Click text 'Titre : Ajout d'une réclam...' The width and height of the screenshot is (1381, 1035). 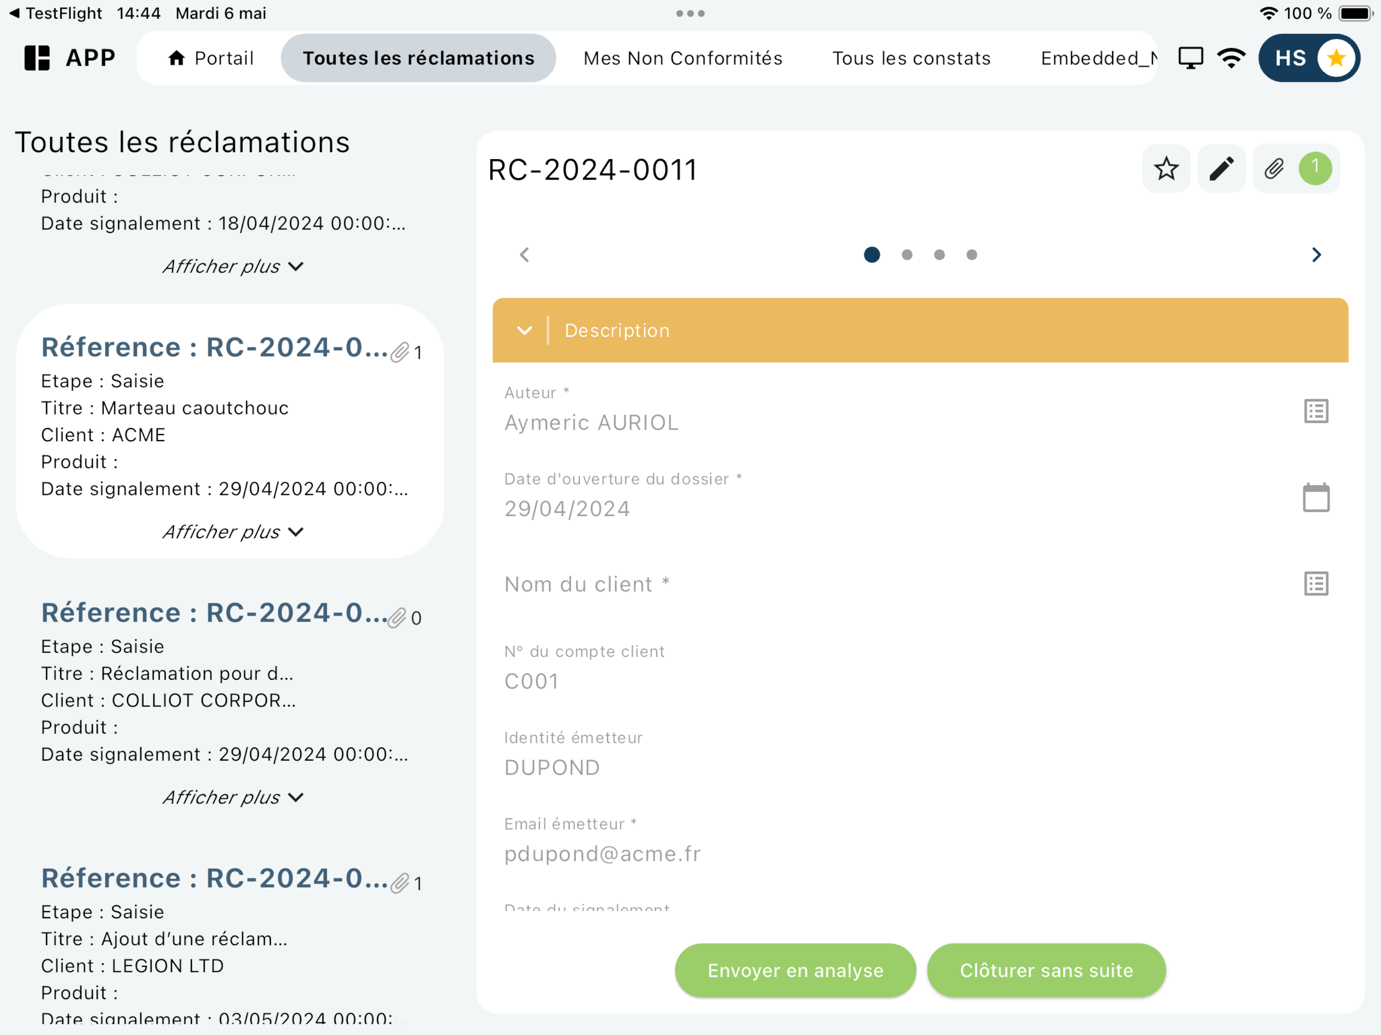tap(164, 938)
